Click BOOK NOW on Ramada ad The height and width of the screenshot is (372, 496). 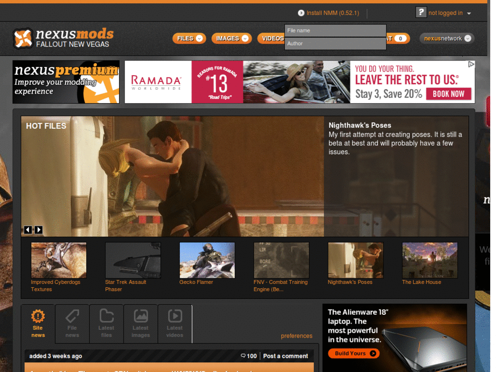448,94
